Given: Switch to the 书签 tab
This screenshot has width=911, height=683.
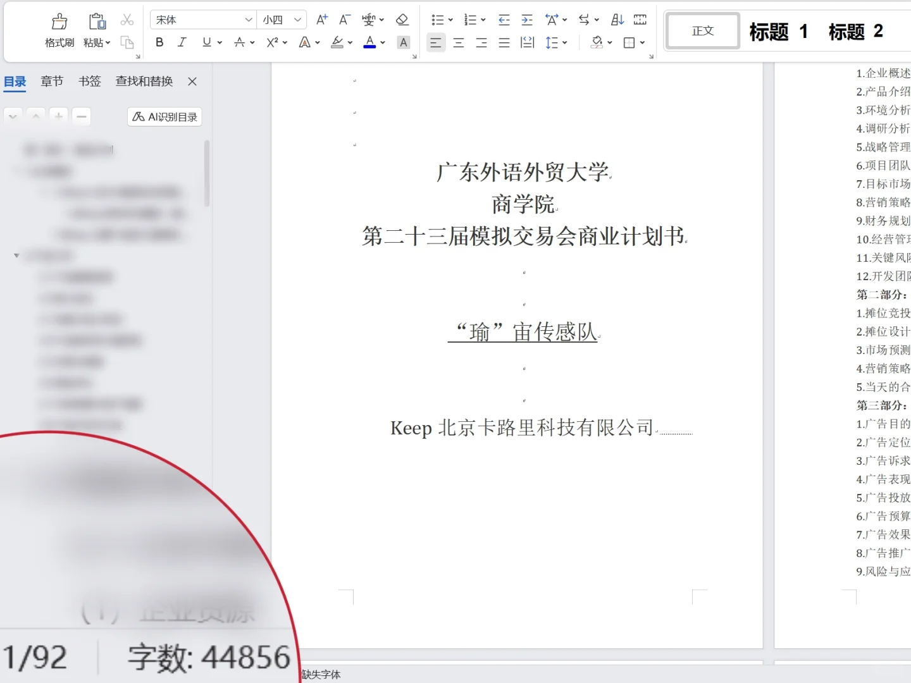Looking at the screenshot, I should click(x=90, y=81).
